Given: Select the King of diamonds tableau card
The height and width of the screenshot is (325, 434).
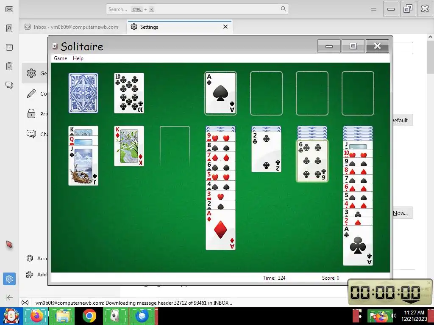Looking at the screenshot, I should (x=129, y=146).
